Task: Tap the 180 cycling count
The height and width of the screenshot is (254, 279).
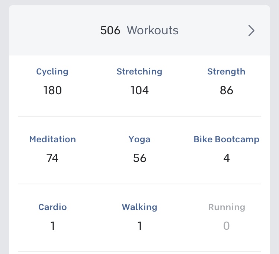Action: (x=52, y=91)
